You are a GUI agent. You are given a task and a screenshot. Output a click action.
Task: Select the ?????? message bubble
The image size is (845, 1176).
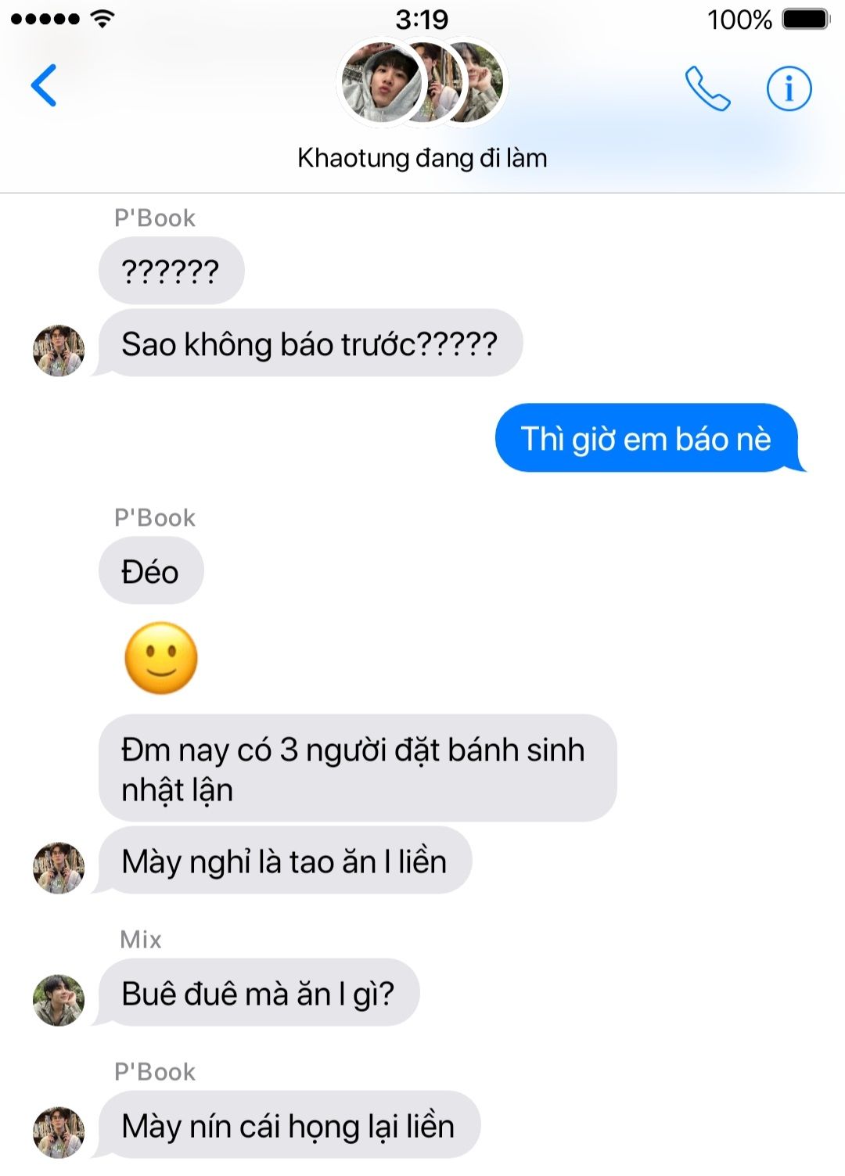pos(171,271)
